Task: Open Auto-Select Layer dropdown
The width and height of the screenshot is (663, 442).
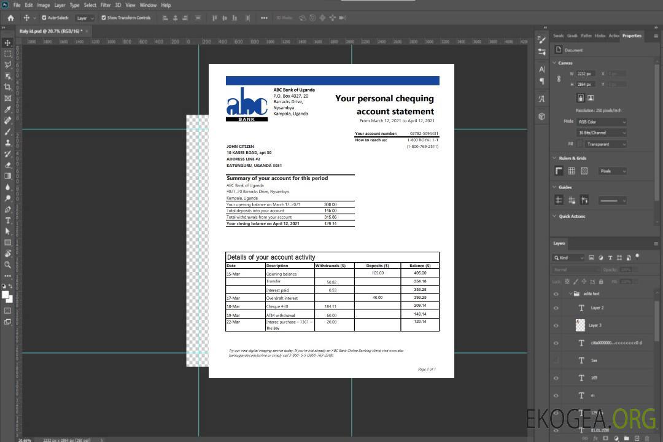Action: (x=85, y=18)
